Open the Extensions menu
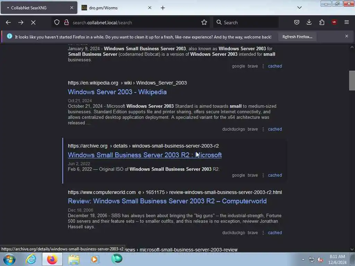Screen dimensions: 355x266 click(x=322, y=22)
